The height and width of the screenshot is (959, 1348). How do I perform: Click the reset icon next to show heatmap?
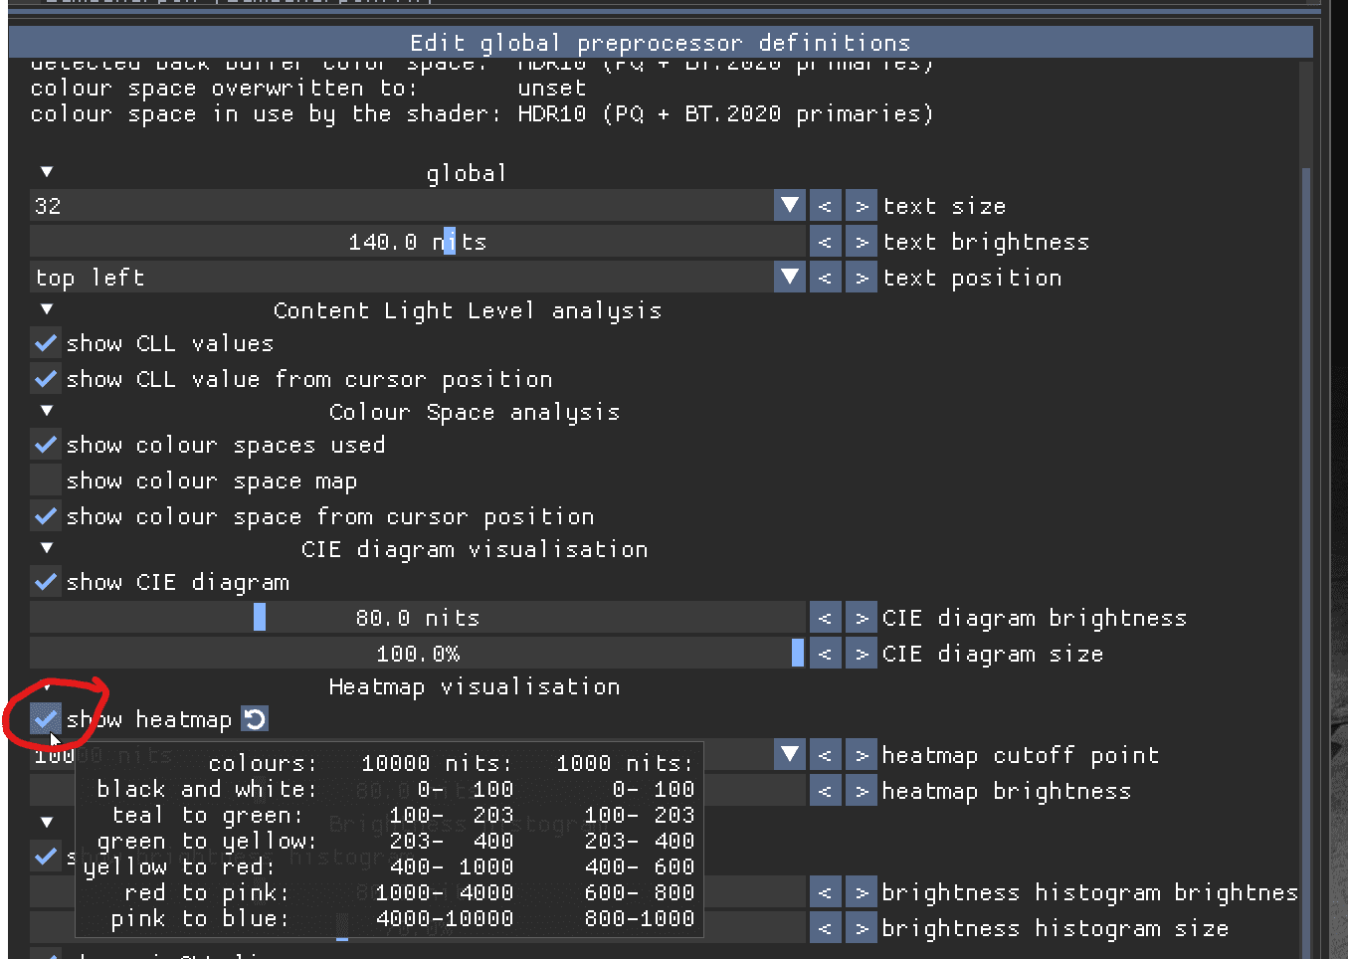[x=255, y=719]
